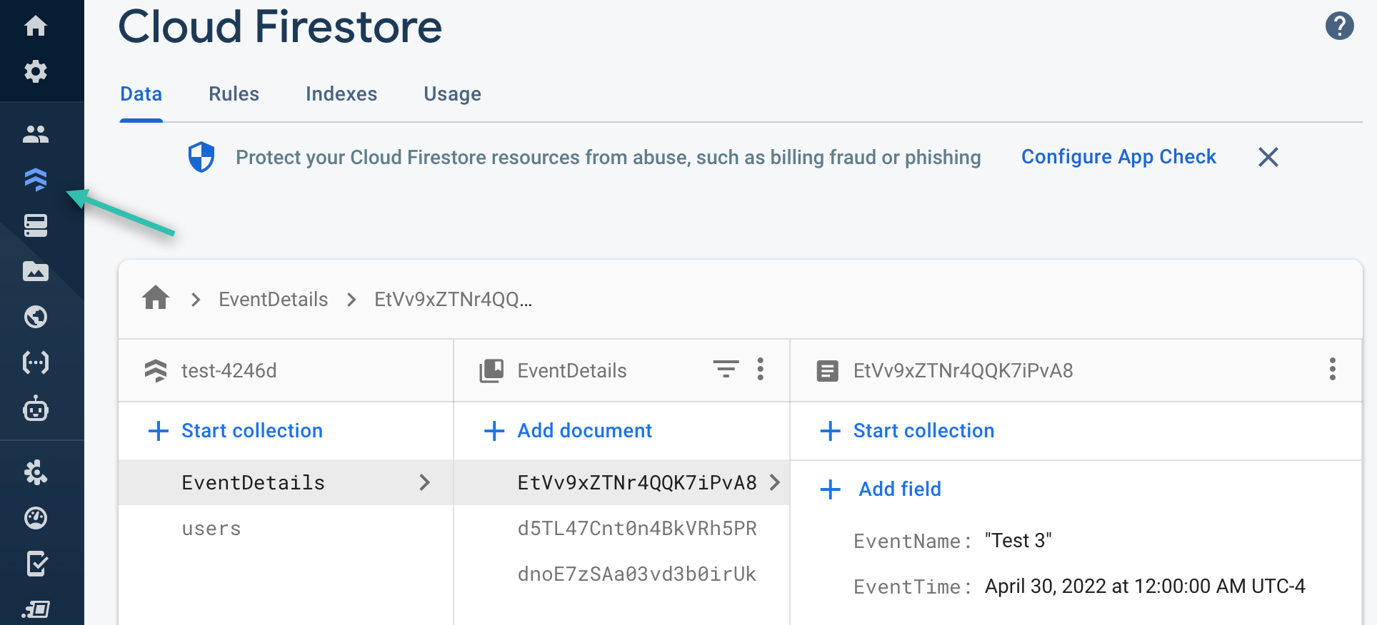1377x625 pixels.
Task: Open Project Overview home icon in sidebar
Action: [36, 26]
